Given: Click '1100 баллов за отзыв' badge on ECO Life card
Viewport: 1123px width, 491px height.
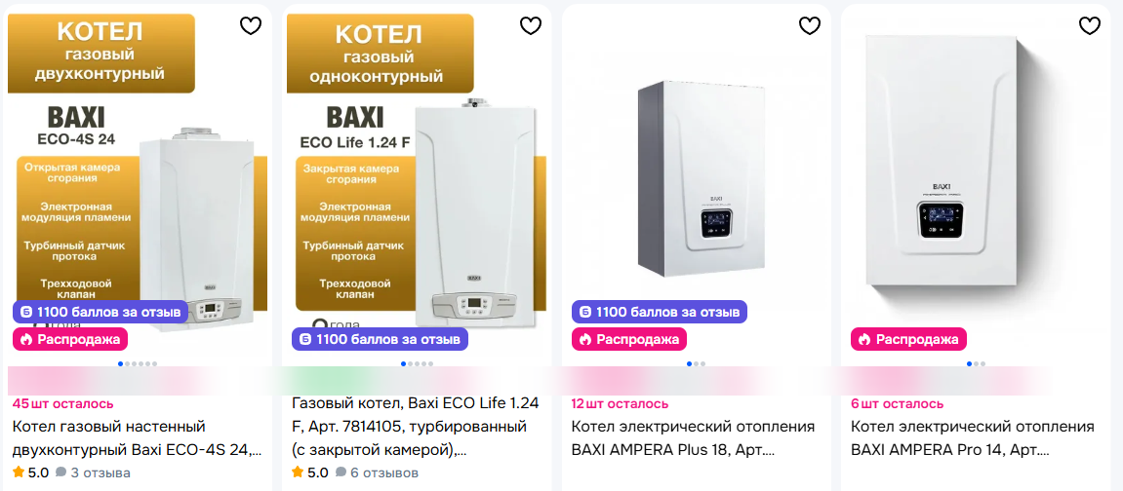Looking at the screenshot, I should tap(380, 339).
